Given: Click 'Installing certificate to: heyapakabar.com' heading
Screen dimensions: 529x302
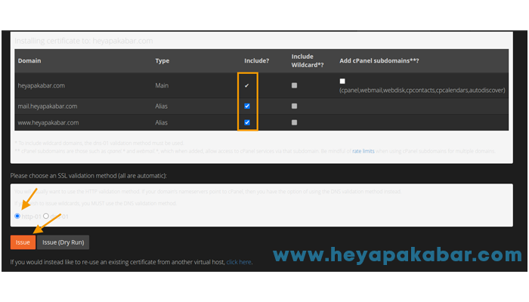Looking at the screenshot, I should pyautogui.click(x=84, y=41).
